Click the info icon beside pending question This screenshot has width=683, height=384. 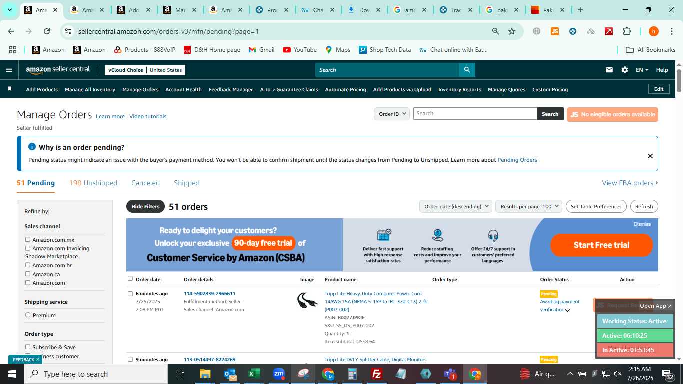click(x=32, y=147)
